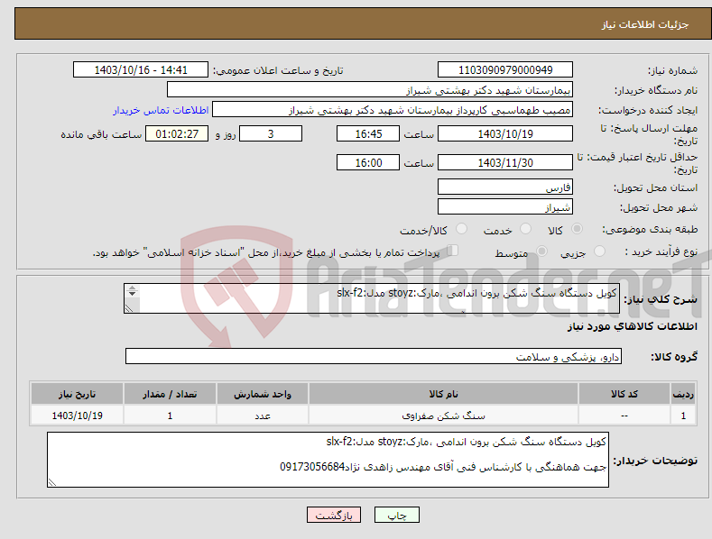Click the طبقه بندی موضوعی label

650,230
